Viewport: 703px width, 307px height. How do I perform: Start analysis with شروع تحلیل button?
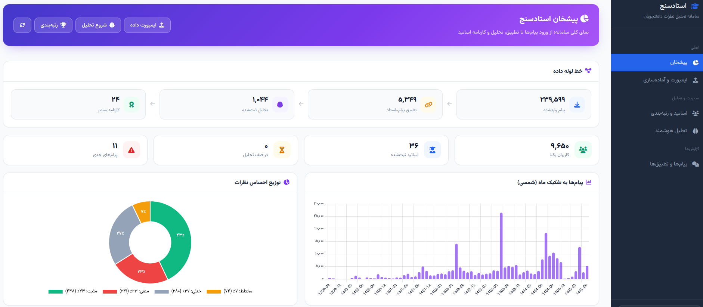coord(98,25)
